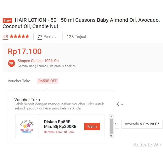Click the Little Diva store logo
Image resolution: width=163 pixels, height=163 pixels.
click(x=27, y=126)
